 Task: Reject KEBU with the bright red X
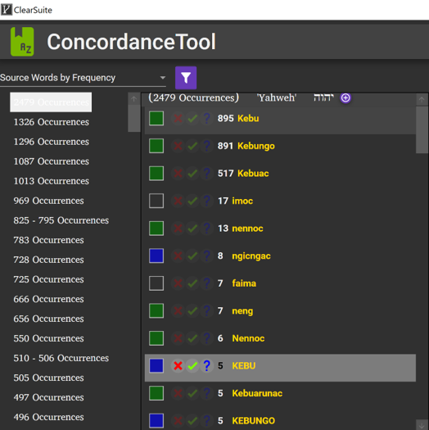tap(178, 365)
